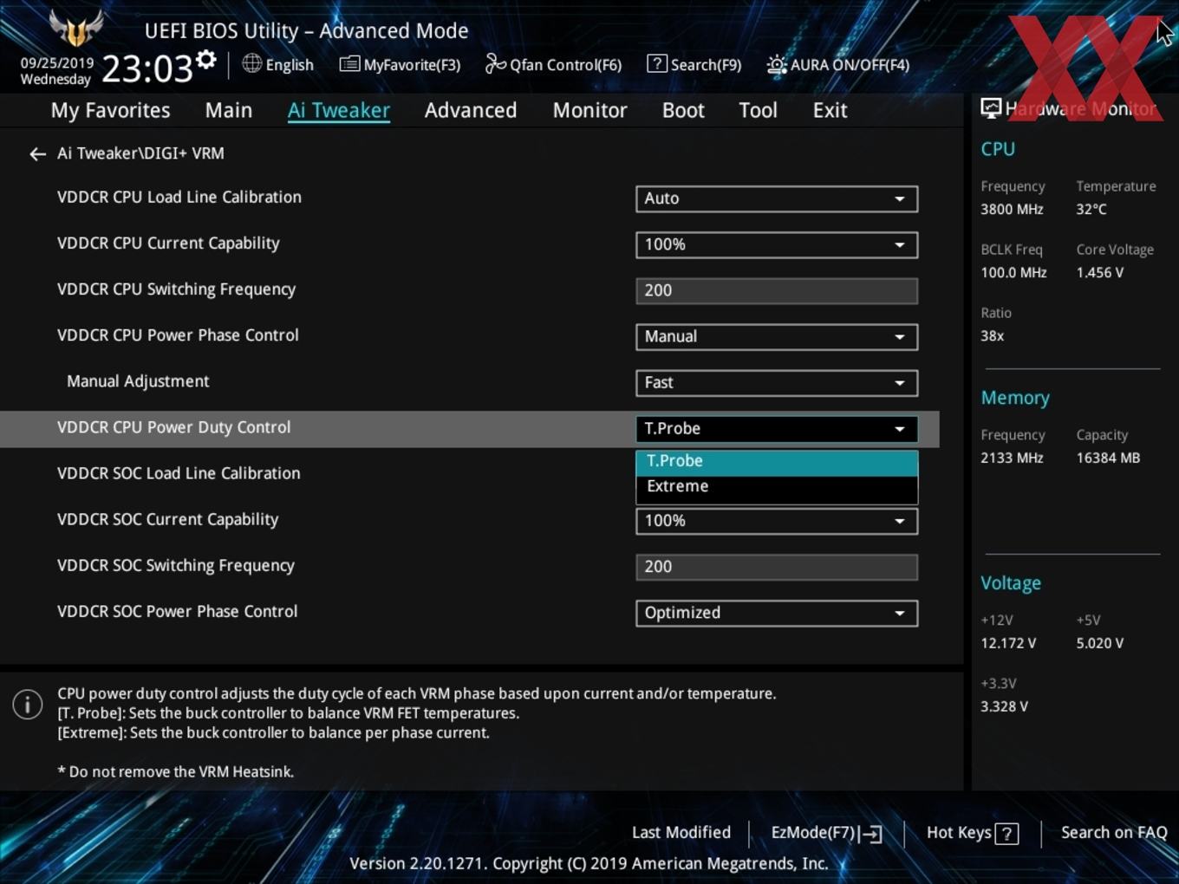Viewport: 1179px width, 884px height.
Task: Open Qfan Control(F6)
Action: [x=553, y=64]
